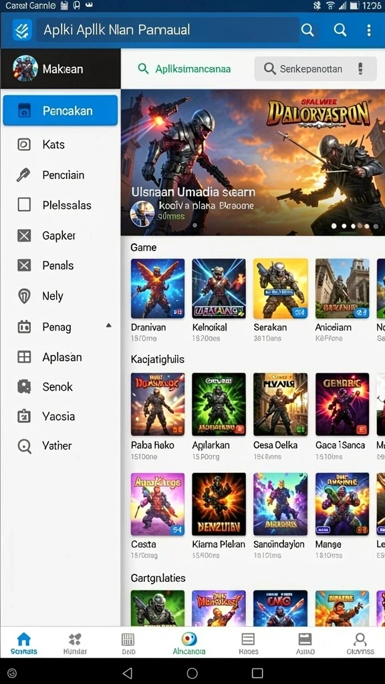Click the first search icon in header
385x684 pixels.
tap(307, 30)
